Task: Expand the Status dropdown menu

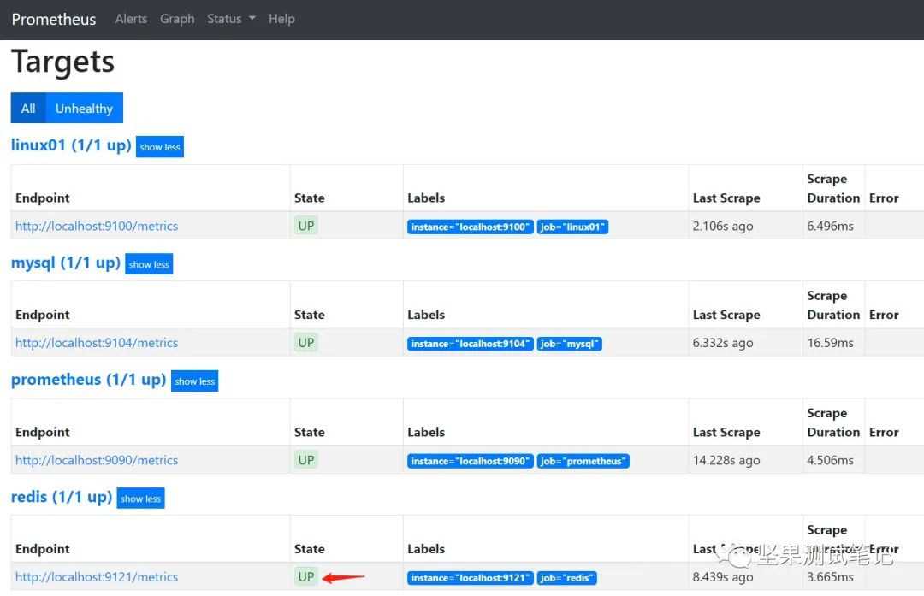Action: [231, 19]
